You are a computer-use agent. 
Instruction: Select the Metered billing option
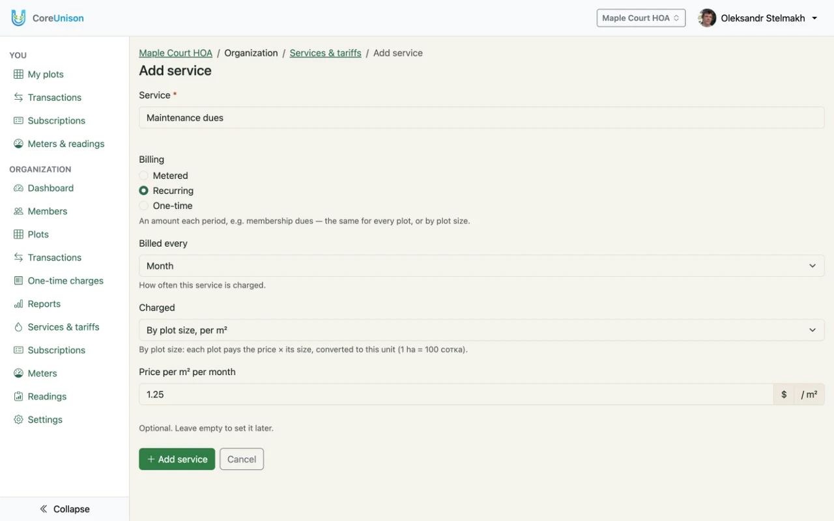pyautogui.click(x=144, y=176)
